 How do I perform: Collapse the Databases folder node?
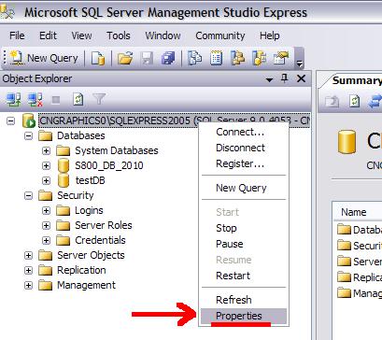point(28,135)
